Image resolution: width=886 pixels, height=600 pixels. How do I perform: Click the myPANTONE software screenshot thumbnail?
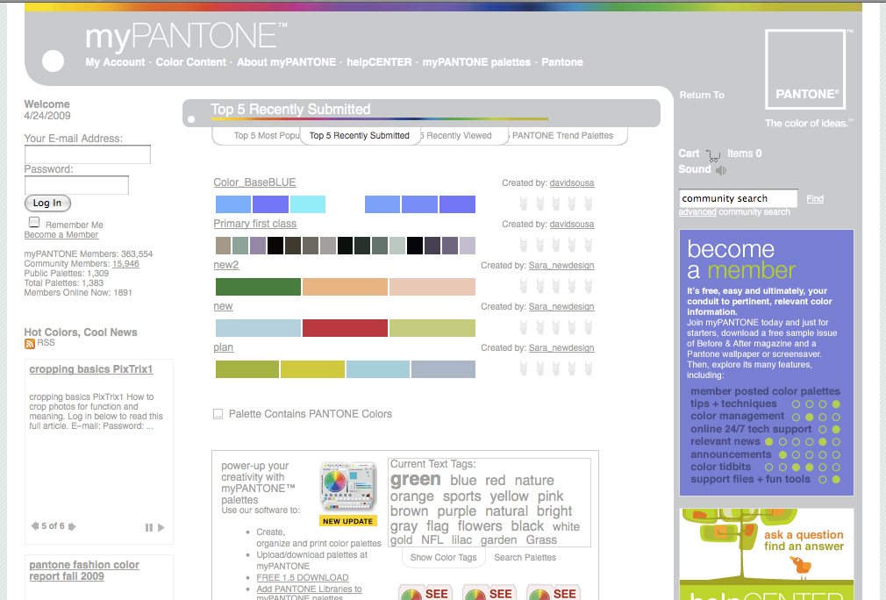tap(347, 487)
